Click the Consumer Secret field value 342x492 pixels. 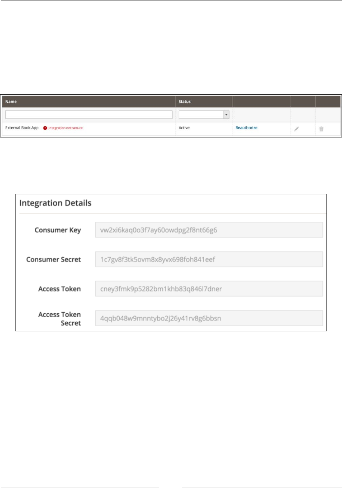209,259
